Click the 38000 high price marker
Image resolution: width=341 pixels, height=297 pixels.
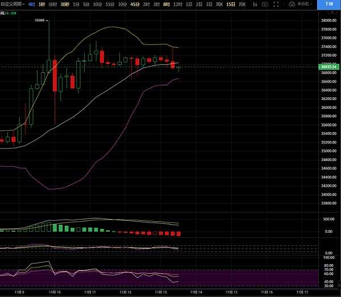tap(39, 20)
